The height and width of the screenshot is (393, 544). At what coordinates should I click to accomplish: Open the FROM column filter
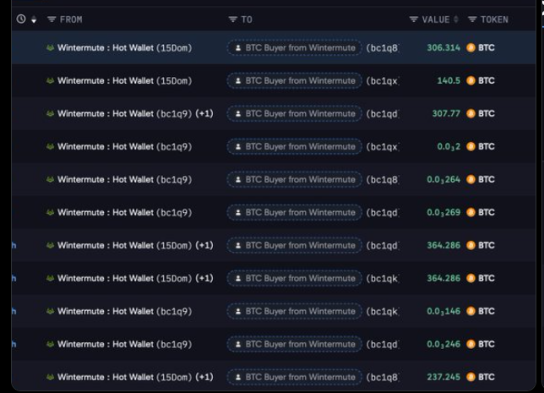[52, 19]
